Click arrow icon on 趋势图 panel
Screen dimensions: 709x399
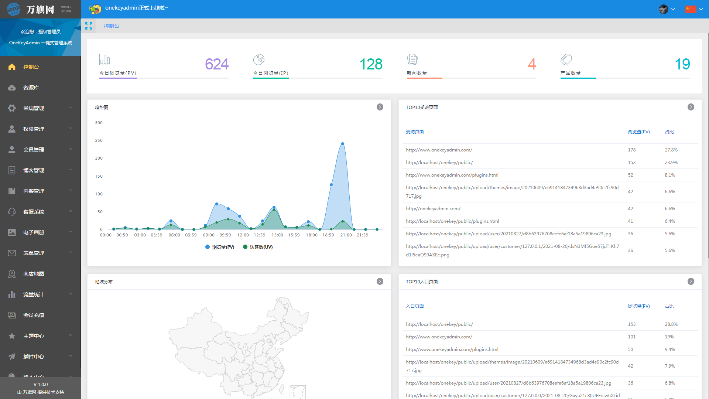[380, 107]
